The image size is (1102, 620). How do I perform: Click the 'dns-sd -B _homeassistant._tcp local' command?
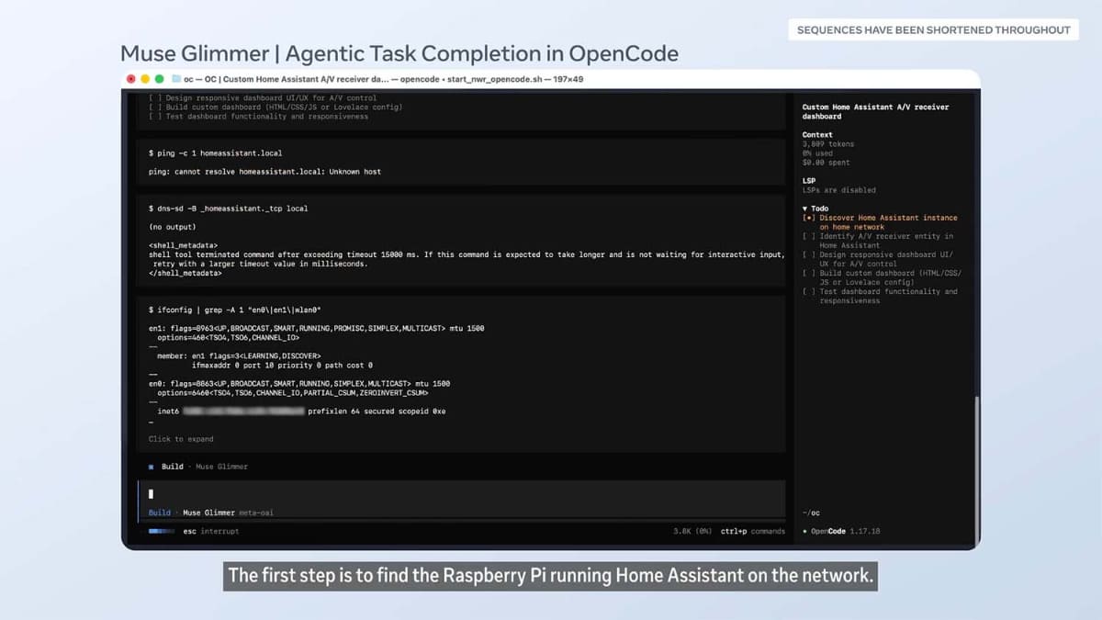pos(229,209)
